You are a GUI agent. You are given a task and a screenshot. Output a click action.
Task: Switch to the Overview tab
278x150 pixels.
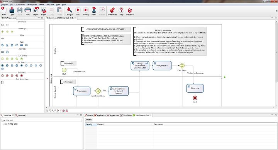click(20, 115)
